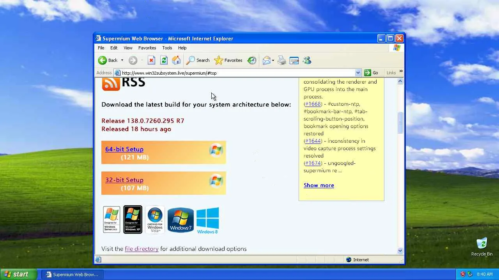Click the taskbar clock showing 8:40 AM
The height and width of the screenshot is (280, 499).
pos(485,274)
